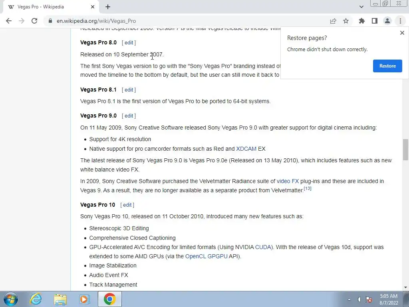Open Windows Explorer folder taskbar icon
The height and width of the screenshot is (307, 409).
(x=60, y=299)
